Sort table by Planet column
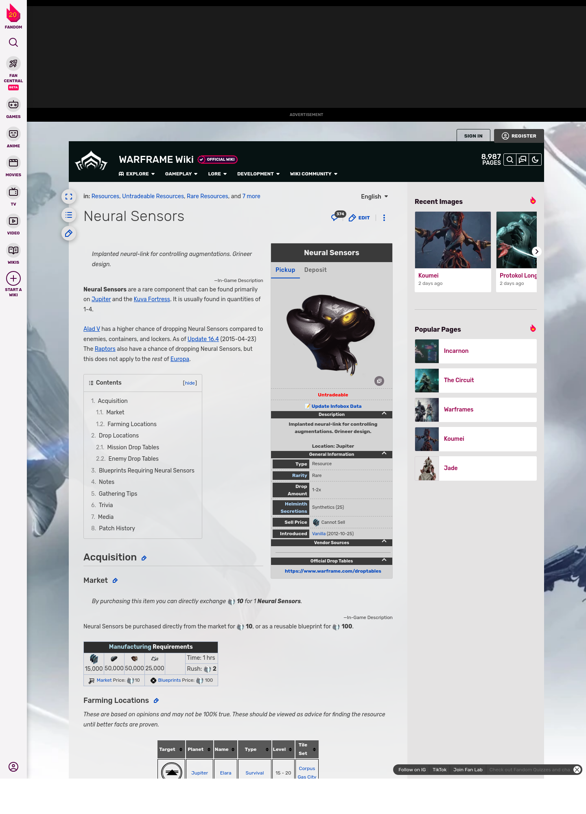Screen dimensions: 586x814 199,749
